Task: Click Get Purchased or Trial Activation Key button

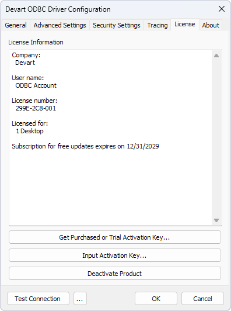Action: click(x=115, y=237)
